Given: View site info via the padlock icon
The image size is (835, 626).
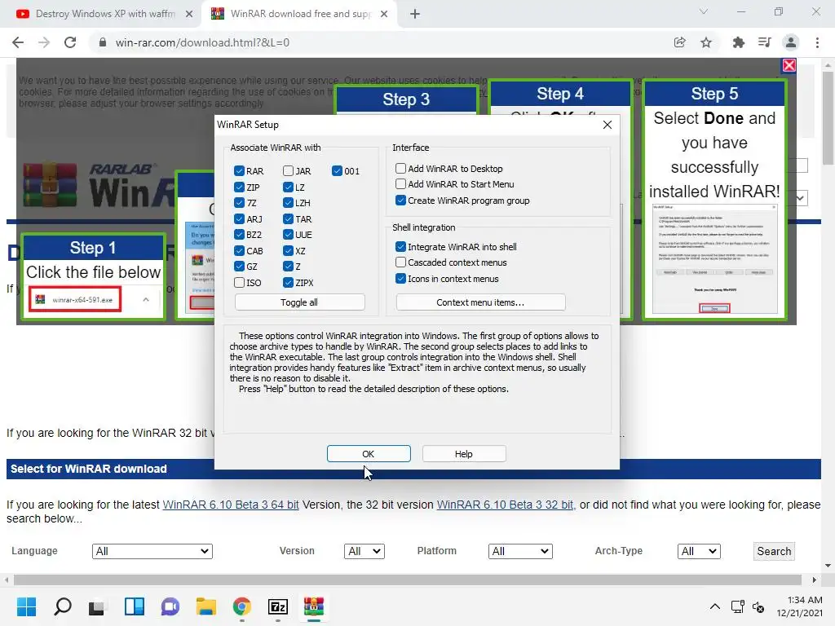Looking at the screenshot, I should click(103, 42).
